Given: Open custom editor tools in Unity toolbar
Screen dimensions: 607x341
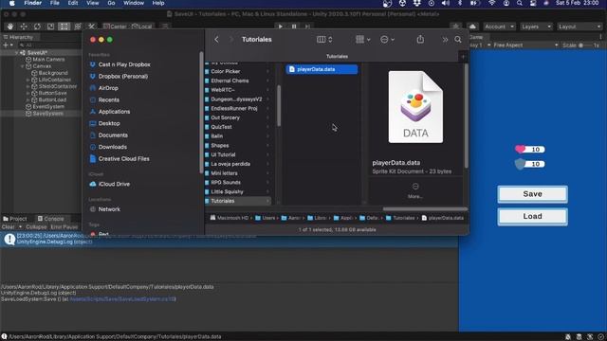Looking at the screenshot, I should click(91, 27).
